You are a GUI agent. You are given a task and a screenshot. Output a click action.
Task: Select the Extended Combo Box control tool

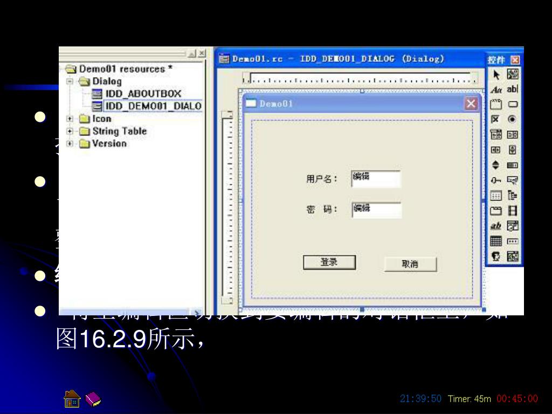click(x=513, y=256)
